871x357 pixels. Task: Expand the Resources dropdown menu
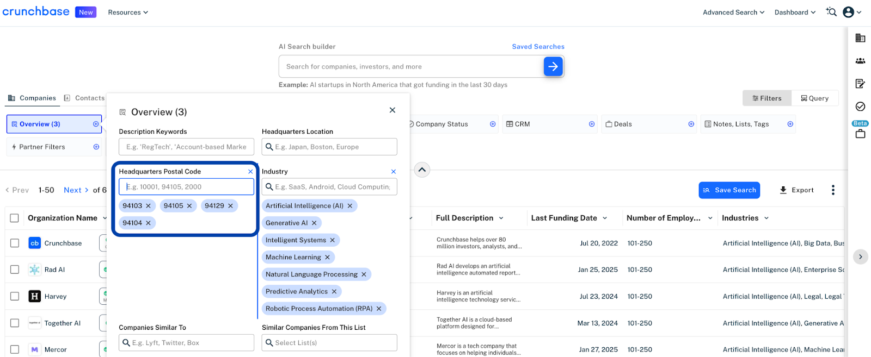point(128,12)
